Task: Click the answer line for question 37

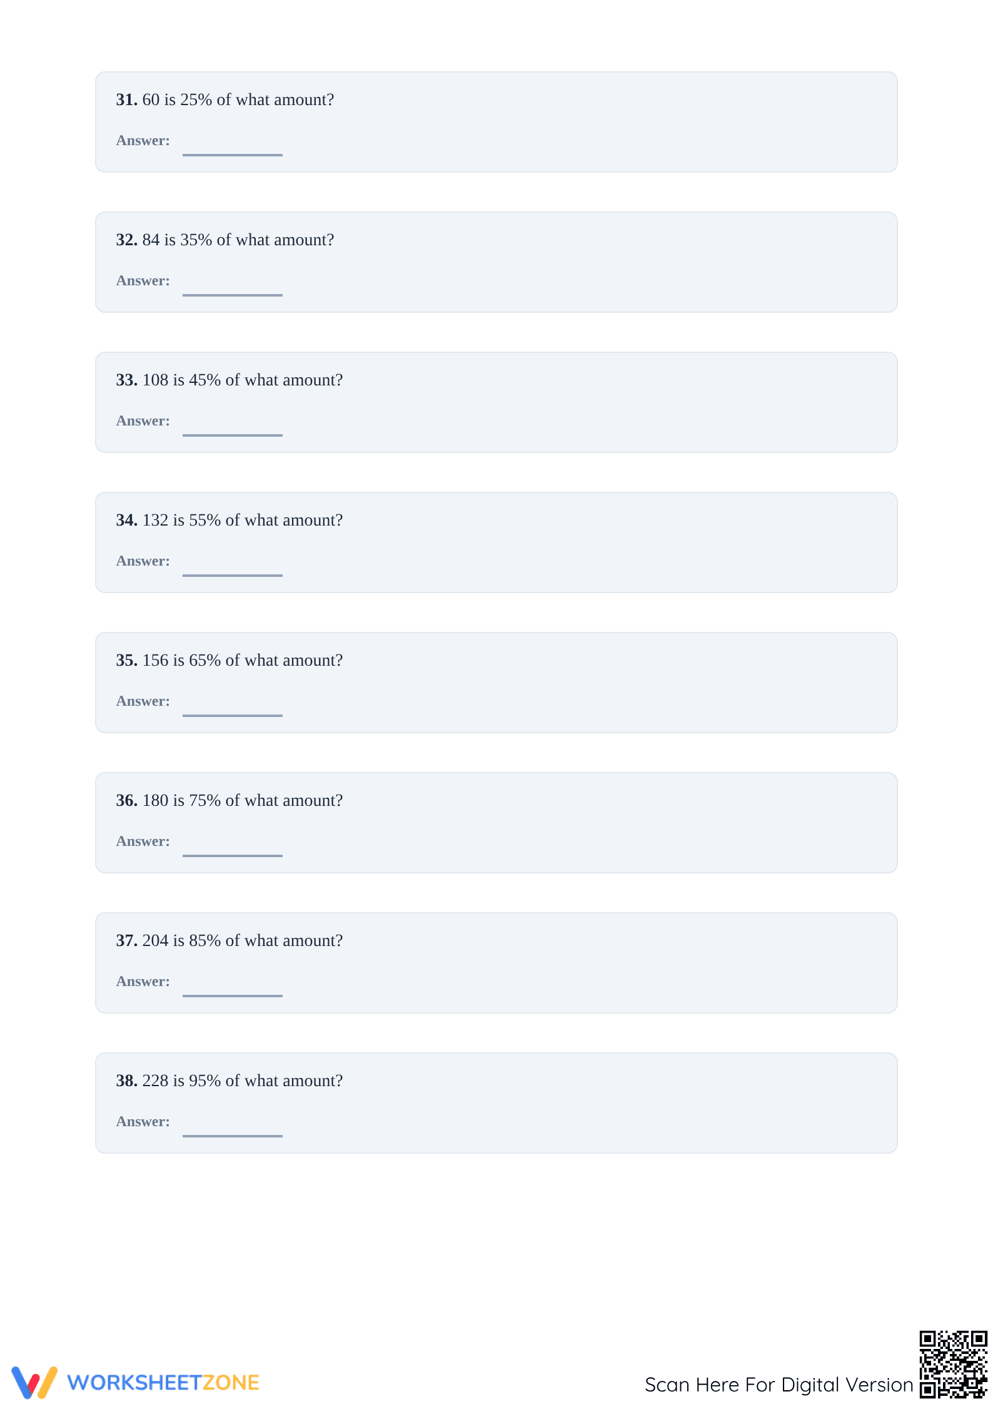Action: [x=233, y=995]
